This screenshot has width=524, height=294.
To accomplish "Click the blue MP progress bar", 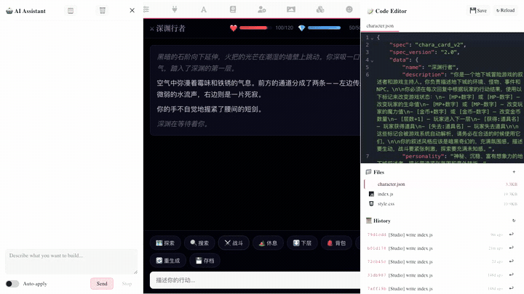I will point(324,28).
